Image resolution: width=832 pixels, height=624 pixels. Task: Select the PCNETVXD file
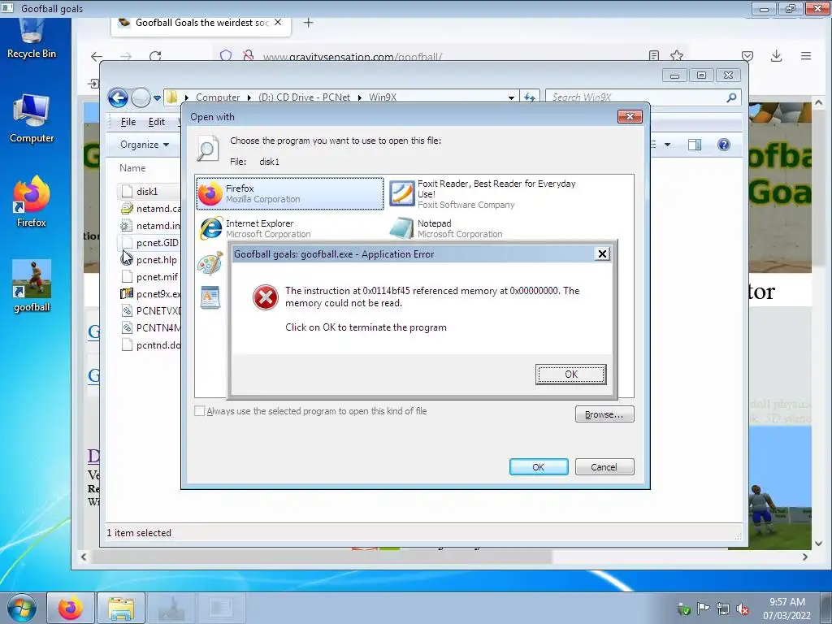tap(150, 310)
